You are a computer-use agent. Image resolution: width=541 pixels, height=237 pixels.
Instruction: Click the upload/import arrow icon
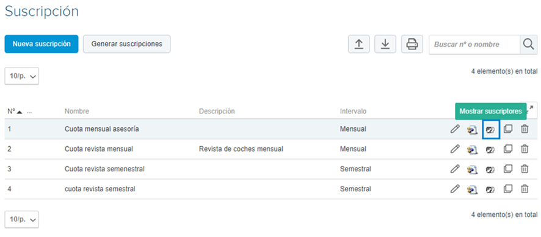[359, 44]
